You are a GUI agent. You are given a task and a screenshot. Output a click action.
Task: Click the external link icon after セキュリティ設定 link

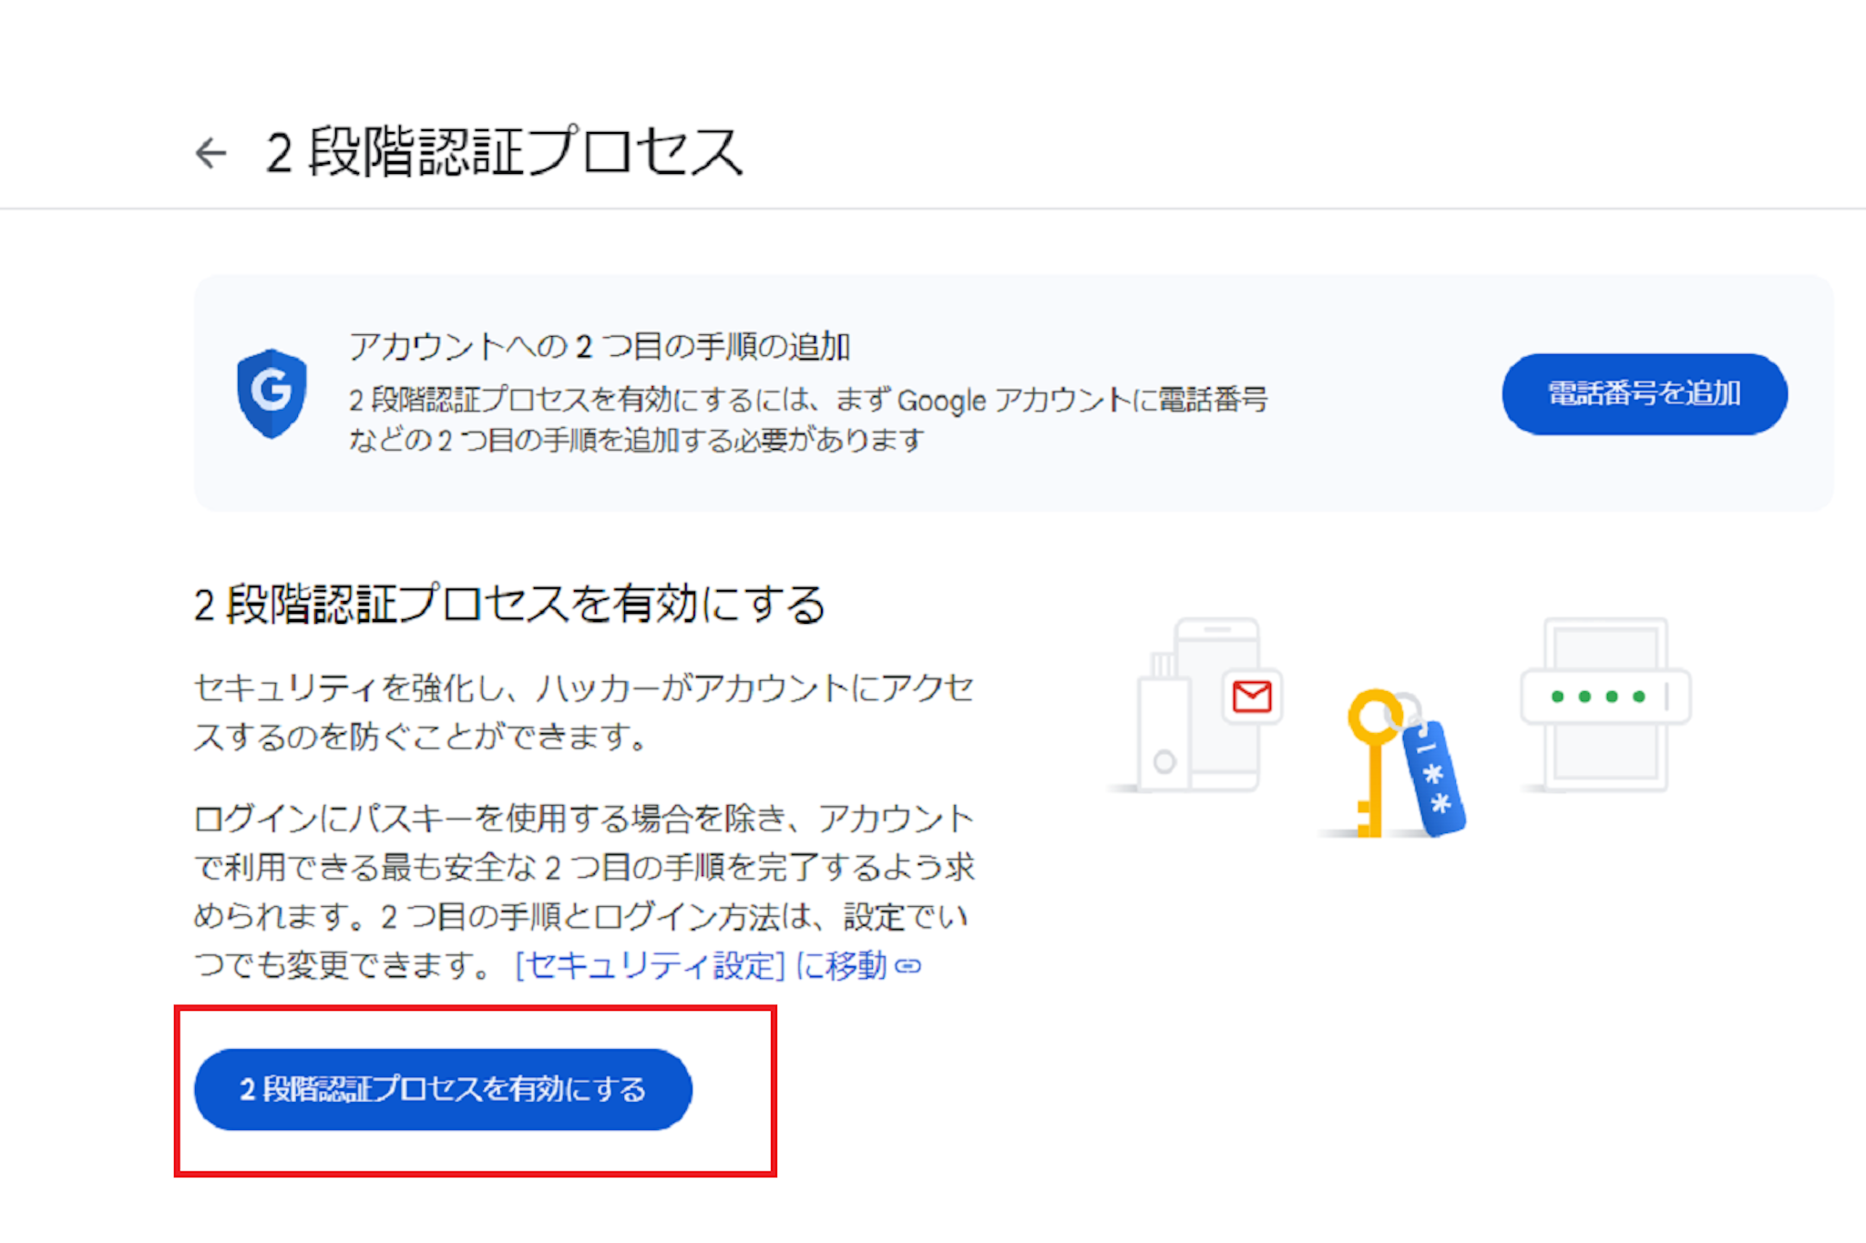908,966
